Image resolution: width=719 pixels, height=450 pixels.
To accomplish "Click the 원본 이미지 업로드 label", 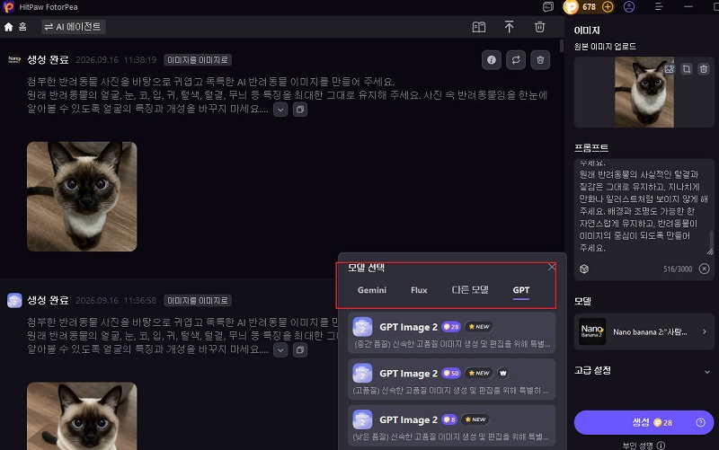I will [x=605, y=47].
